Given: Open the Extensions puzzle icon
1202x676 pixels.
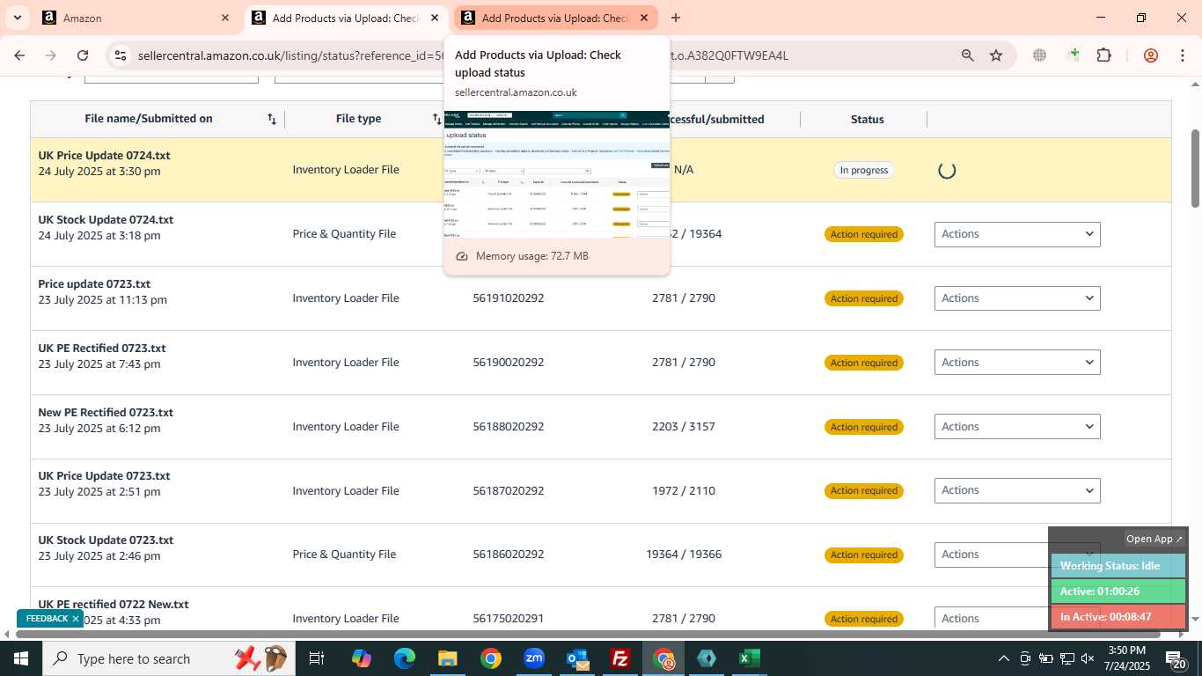Looking at the screenshot, I should click(1103, 55).
